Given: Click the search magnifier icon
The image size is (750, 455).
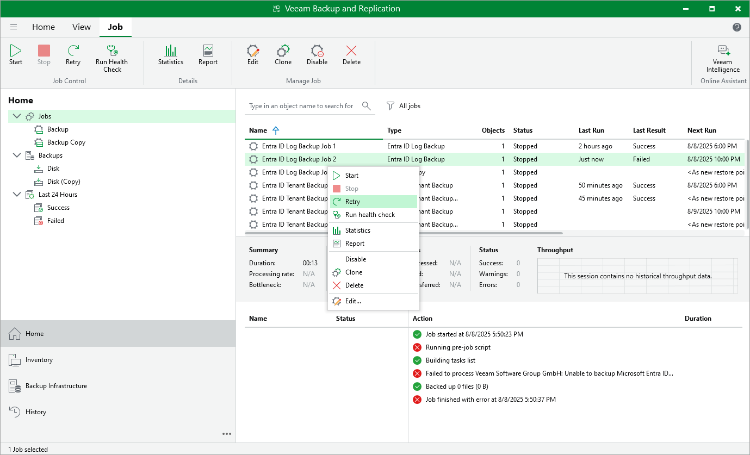Looking at the screenshot, I should tap(367, 106).
